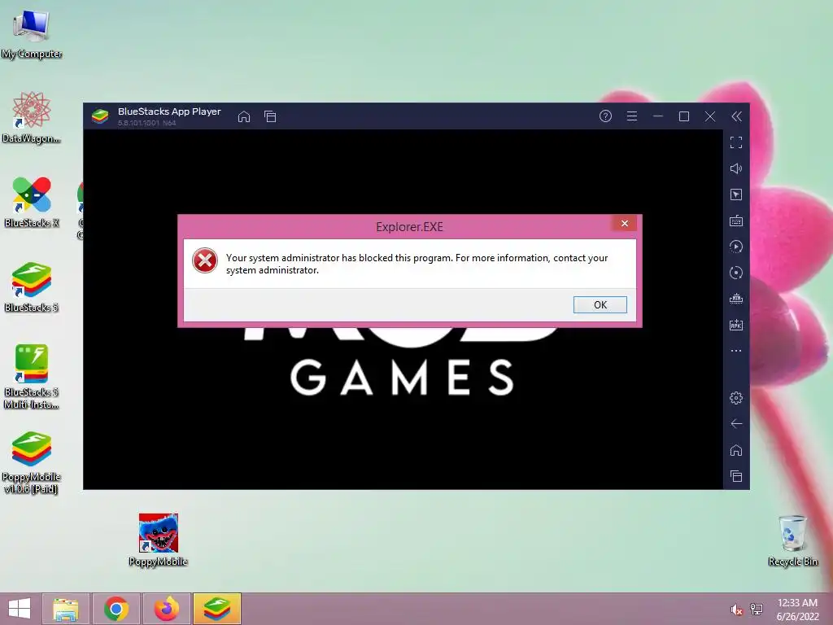Viewport: 833px width, 625px height.
Task: Click OK in the Explorer.EXE dialog
Action: click(600, 304)
